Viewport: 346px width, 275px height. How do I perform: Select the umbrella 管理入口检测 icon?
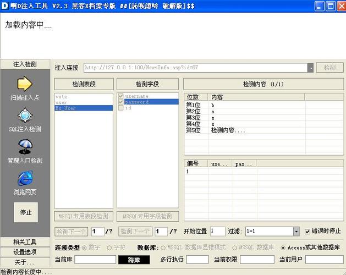point(25,147)
